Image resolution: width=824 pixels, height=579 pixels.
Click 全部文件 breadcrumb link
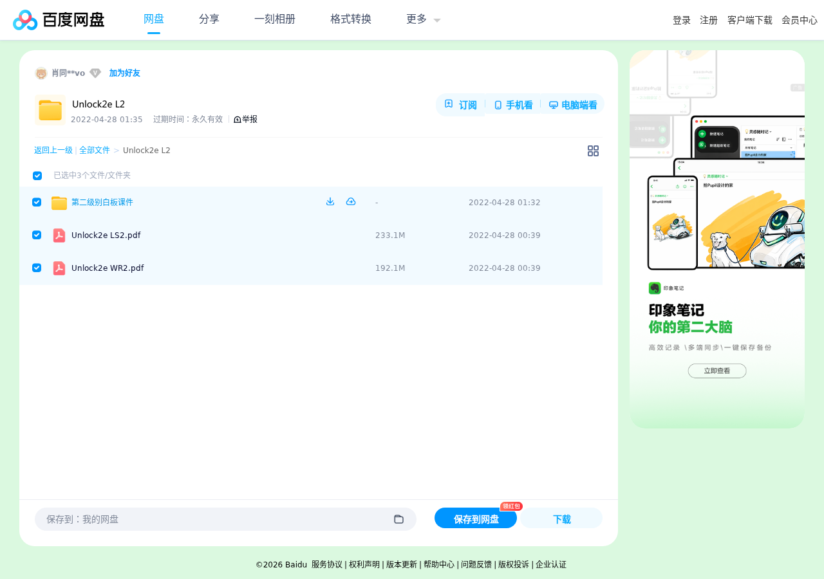pyautogui.click(x=95, y=151)
